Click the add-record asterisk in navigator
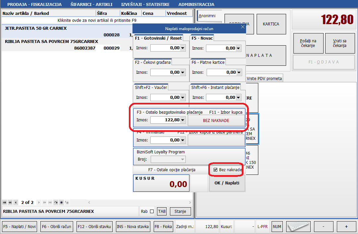The image size is (358, 234). point(61,202)
